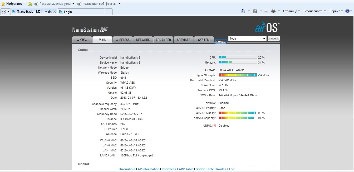Open the Bridge Table link

(205, 169)
